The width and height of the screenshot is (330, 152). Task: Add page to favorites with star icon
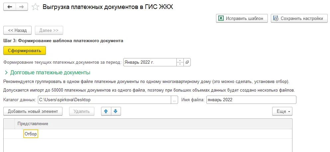pos(35,7)
